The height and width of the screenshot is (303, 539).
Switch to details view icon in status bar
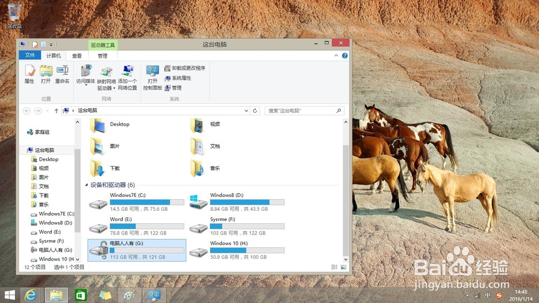coord(335,267)
